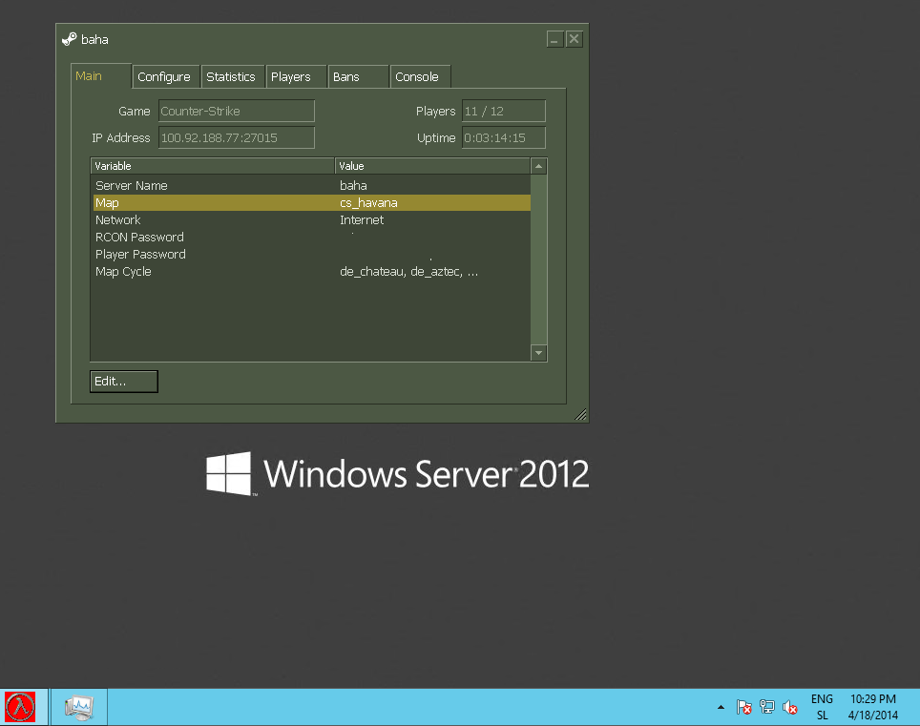
Task: Click the Steam icon in baha title bar
Action: tap(70, 39)
